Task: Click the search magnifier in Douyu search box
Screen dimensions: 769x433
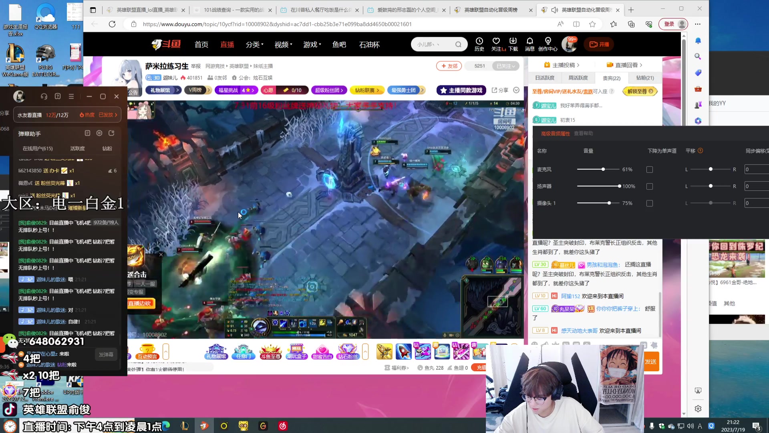Action: click(x=458, y=45)
